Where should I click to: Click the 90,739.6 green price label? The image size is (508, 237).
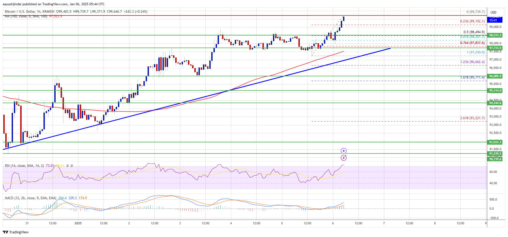point(495,159)
